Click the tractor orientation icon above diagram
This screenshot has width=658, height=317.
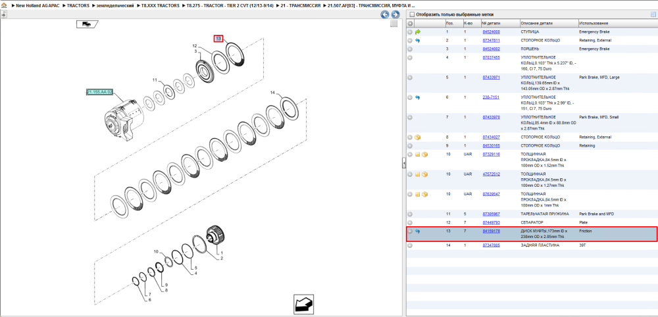87,24
